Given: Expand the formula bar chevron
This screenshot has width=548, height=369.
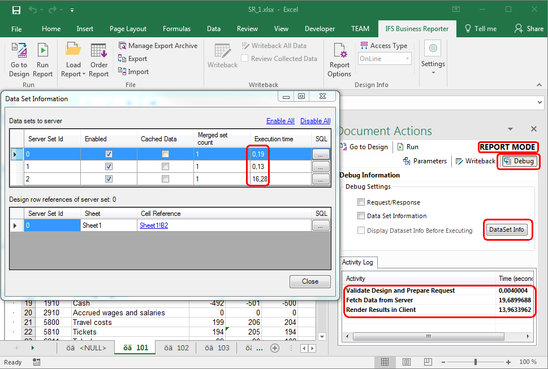Looking at the screenshot, I should tap(540, 103).
